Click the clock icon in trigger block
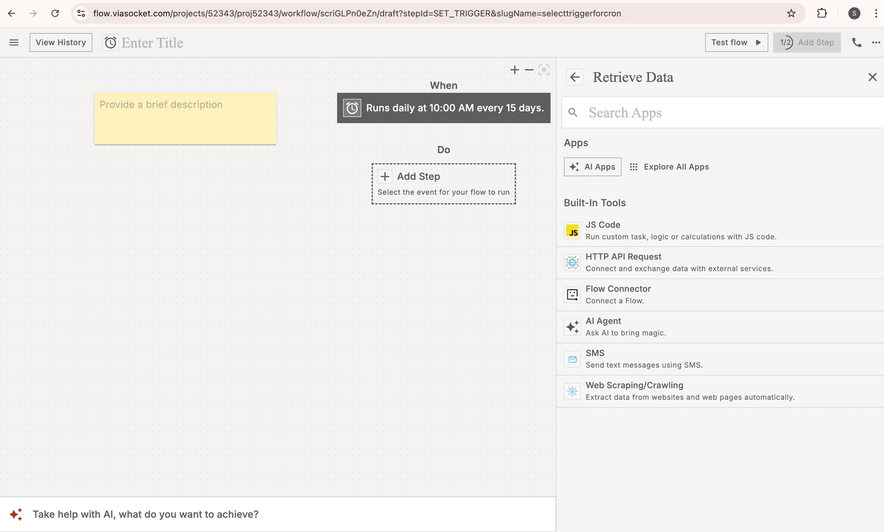Screen dimensions: 884x532 click(352, 108)
